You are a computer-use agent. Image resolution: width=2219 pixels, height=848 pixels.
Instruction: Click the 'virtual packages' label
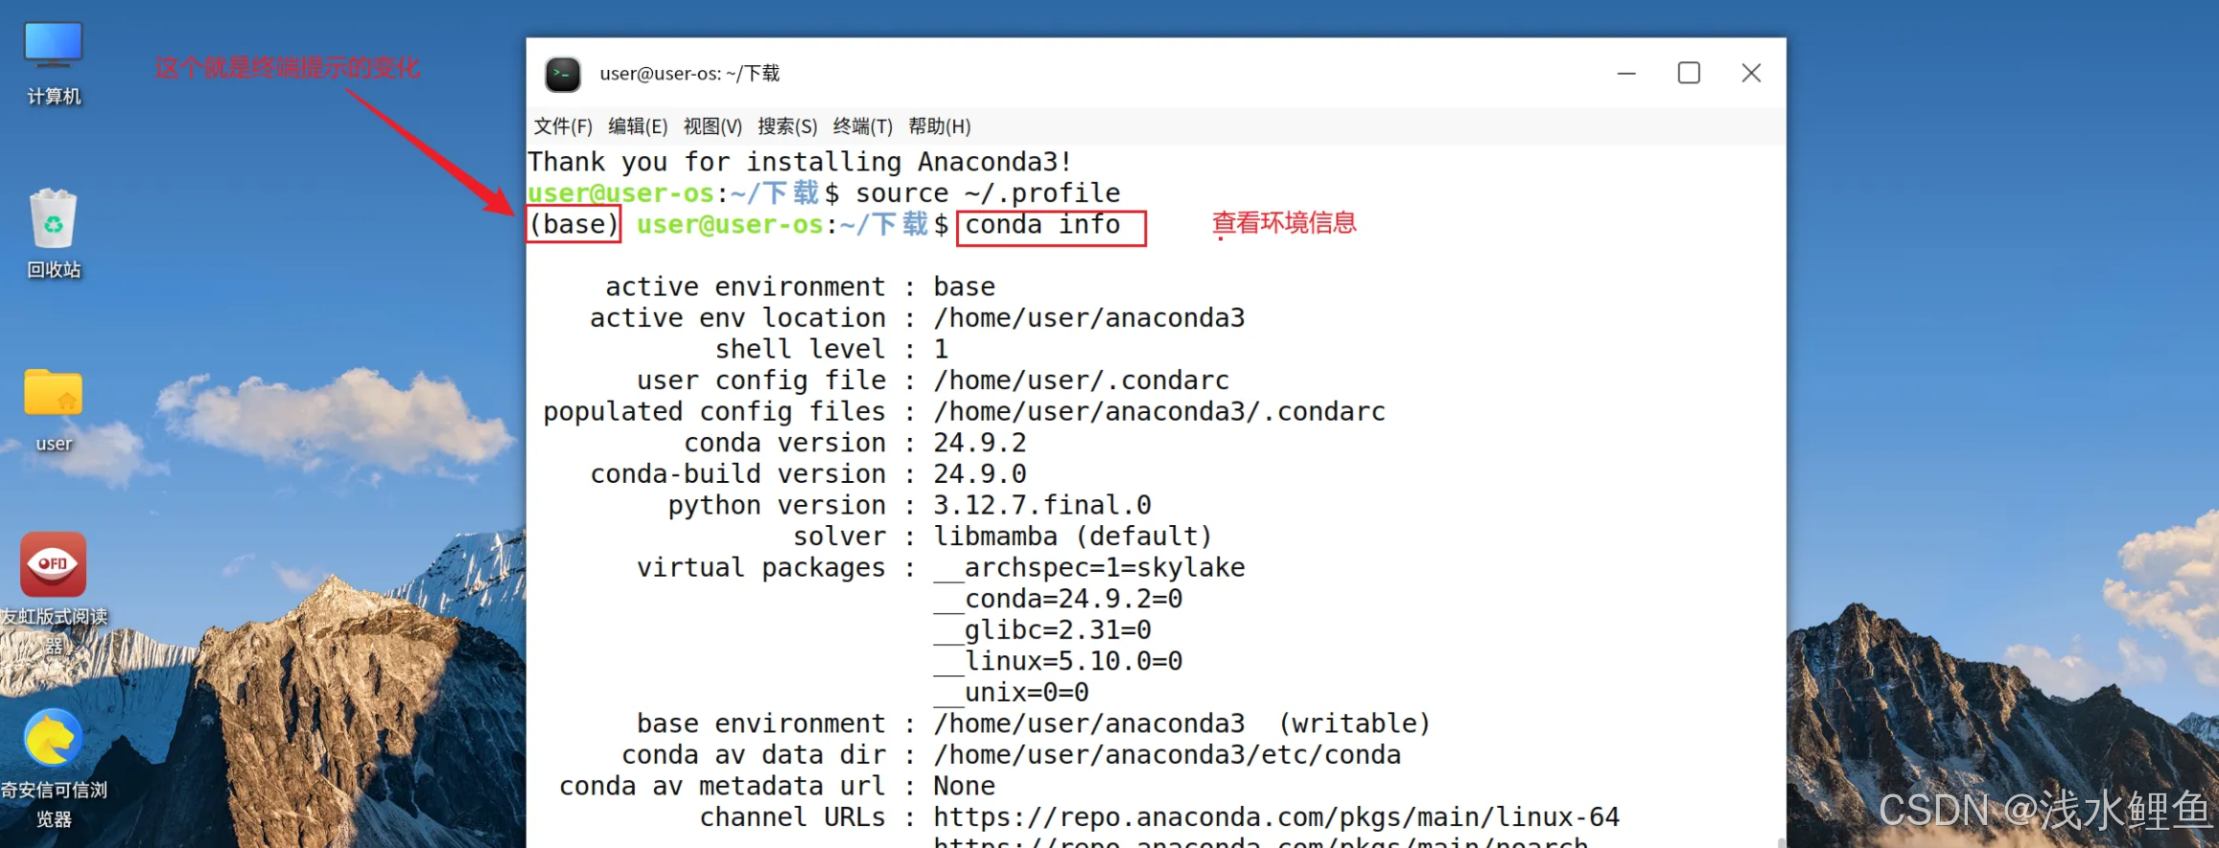(x=761, y=567)
